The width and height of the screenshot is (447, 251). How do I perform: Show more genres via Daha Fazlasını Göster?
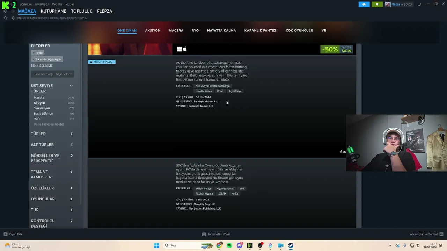pyautogui.click(x=49, y=124)
